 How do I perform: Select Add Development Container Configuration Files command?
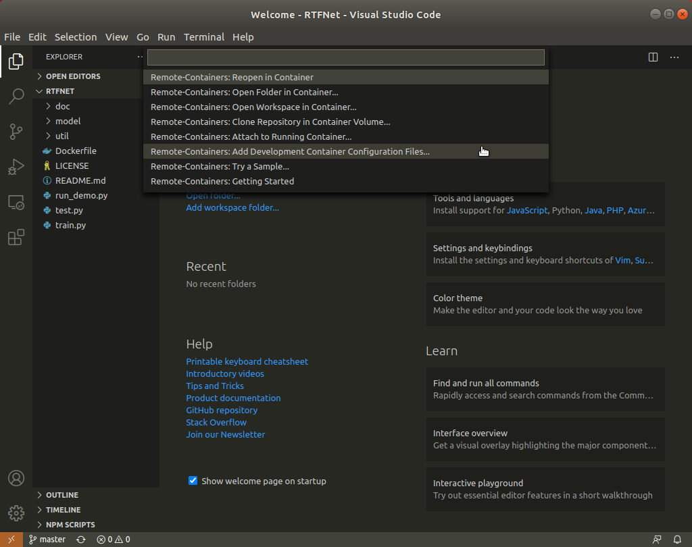pyautogui.click(x=346, y=152)
